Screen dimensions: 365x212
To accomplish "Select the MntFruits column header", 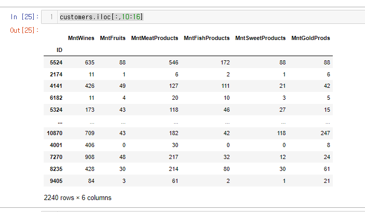I will 113,38.
